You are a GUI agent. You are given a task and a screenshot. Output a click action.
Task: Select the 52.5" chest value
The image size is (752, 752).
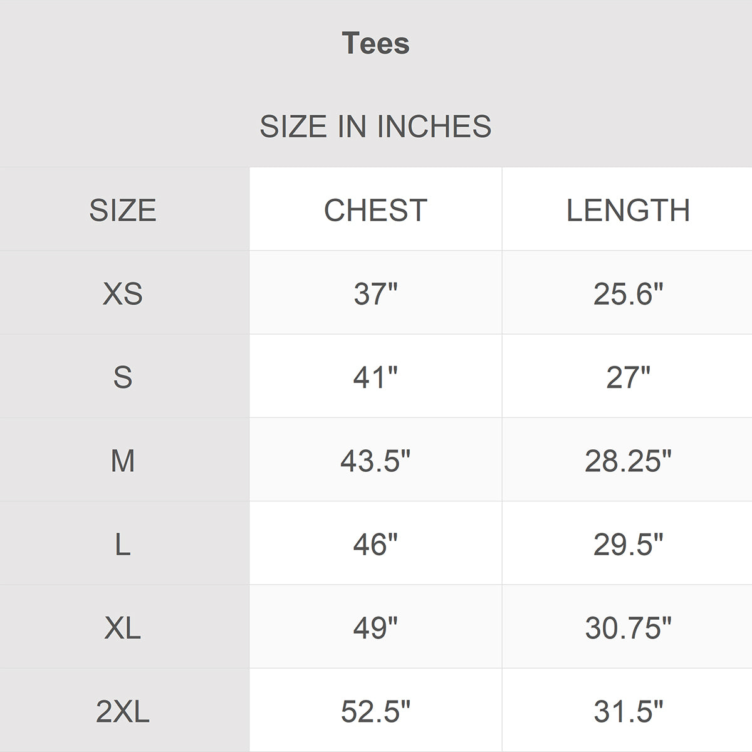[x=375, y=711]
